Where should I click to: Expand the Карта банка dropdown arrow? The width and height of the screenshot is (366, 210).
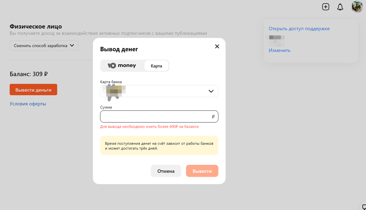211,91
